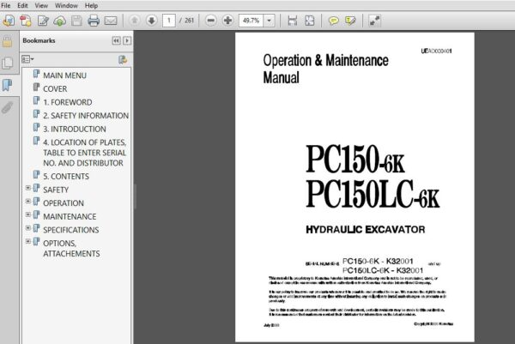
Task: Click the security lock panel icon
Action: (7, 42)
